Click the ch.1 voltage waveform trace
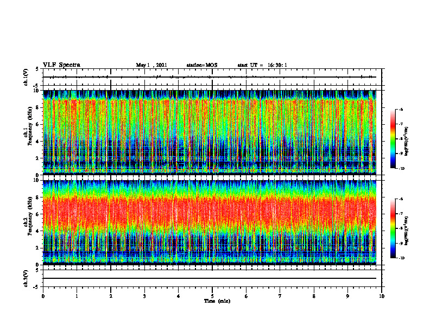 [210, 77]
